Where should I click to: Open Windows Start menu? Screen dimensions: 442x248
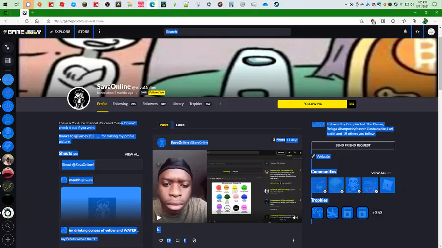5,4
